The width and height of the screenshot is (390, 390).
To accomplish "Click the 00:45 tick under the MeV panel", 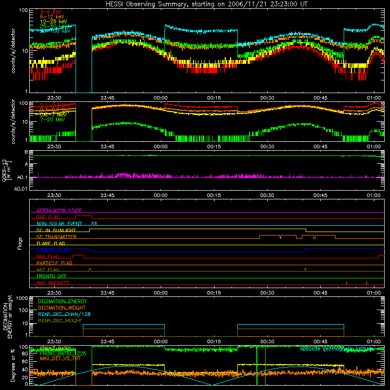I will coord(320,147).
